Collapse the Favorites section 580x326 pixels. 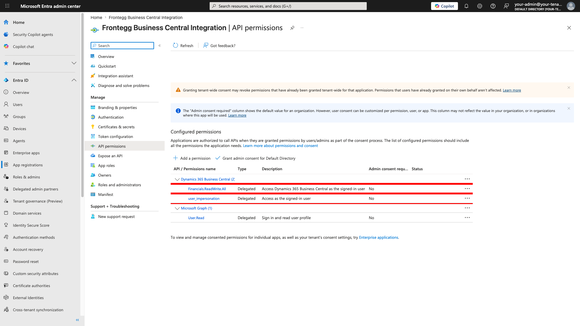[x=74, y=63]
